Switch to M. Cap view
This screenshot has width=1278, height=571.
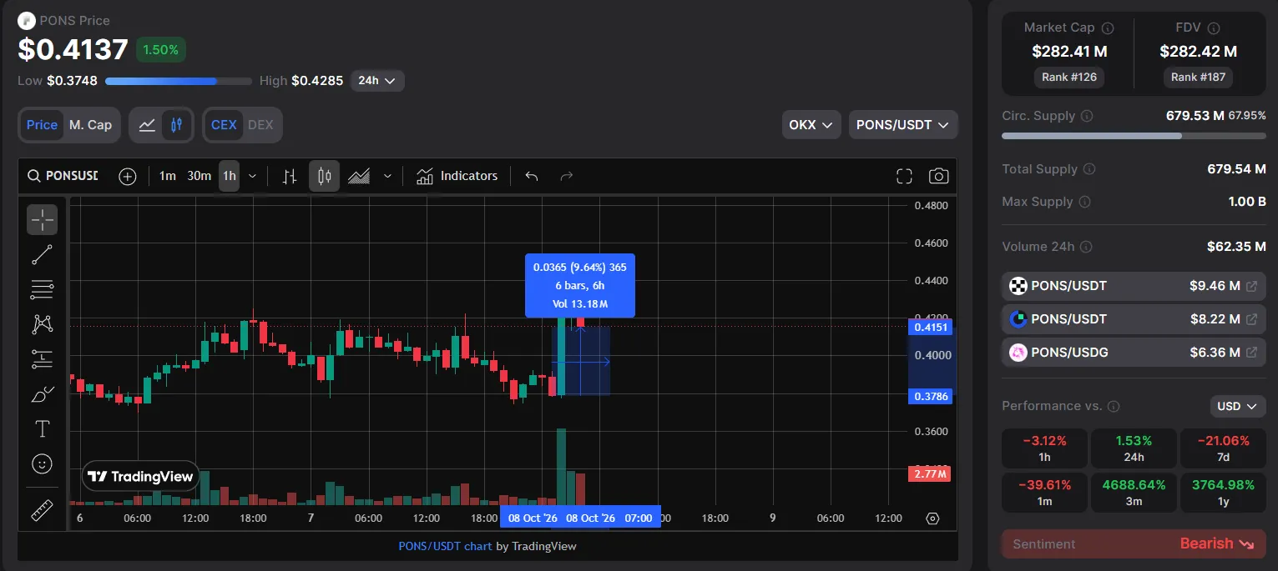point(90,125)
